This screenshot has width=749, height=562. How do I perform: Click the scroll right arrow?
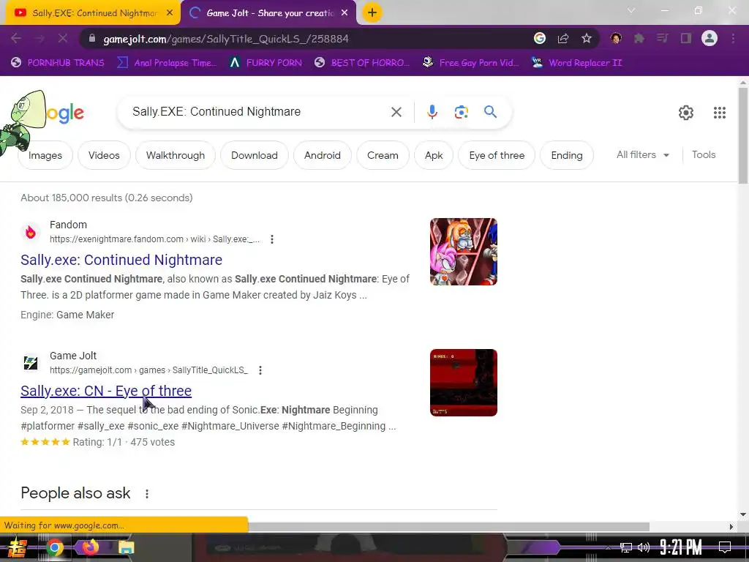point(731,527)
